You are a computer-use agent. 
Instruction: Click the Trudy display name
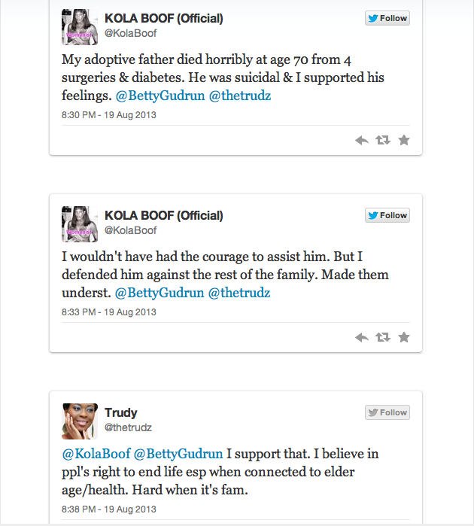click(x=120, y=412)
